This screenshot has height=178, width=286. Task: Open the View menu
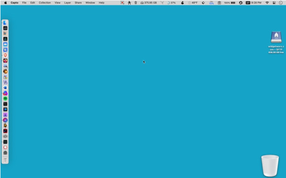point(58,3)
